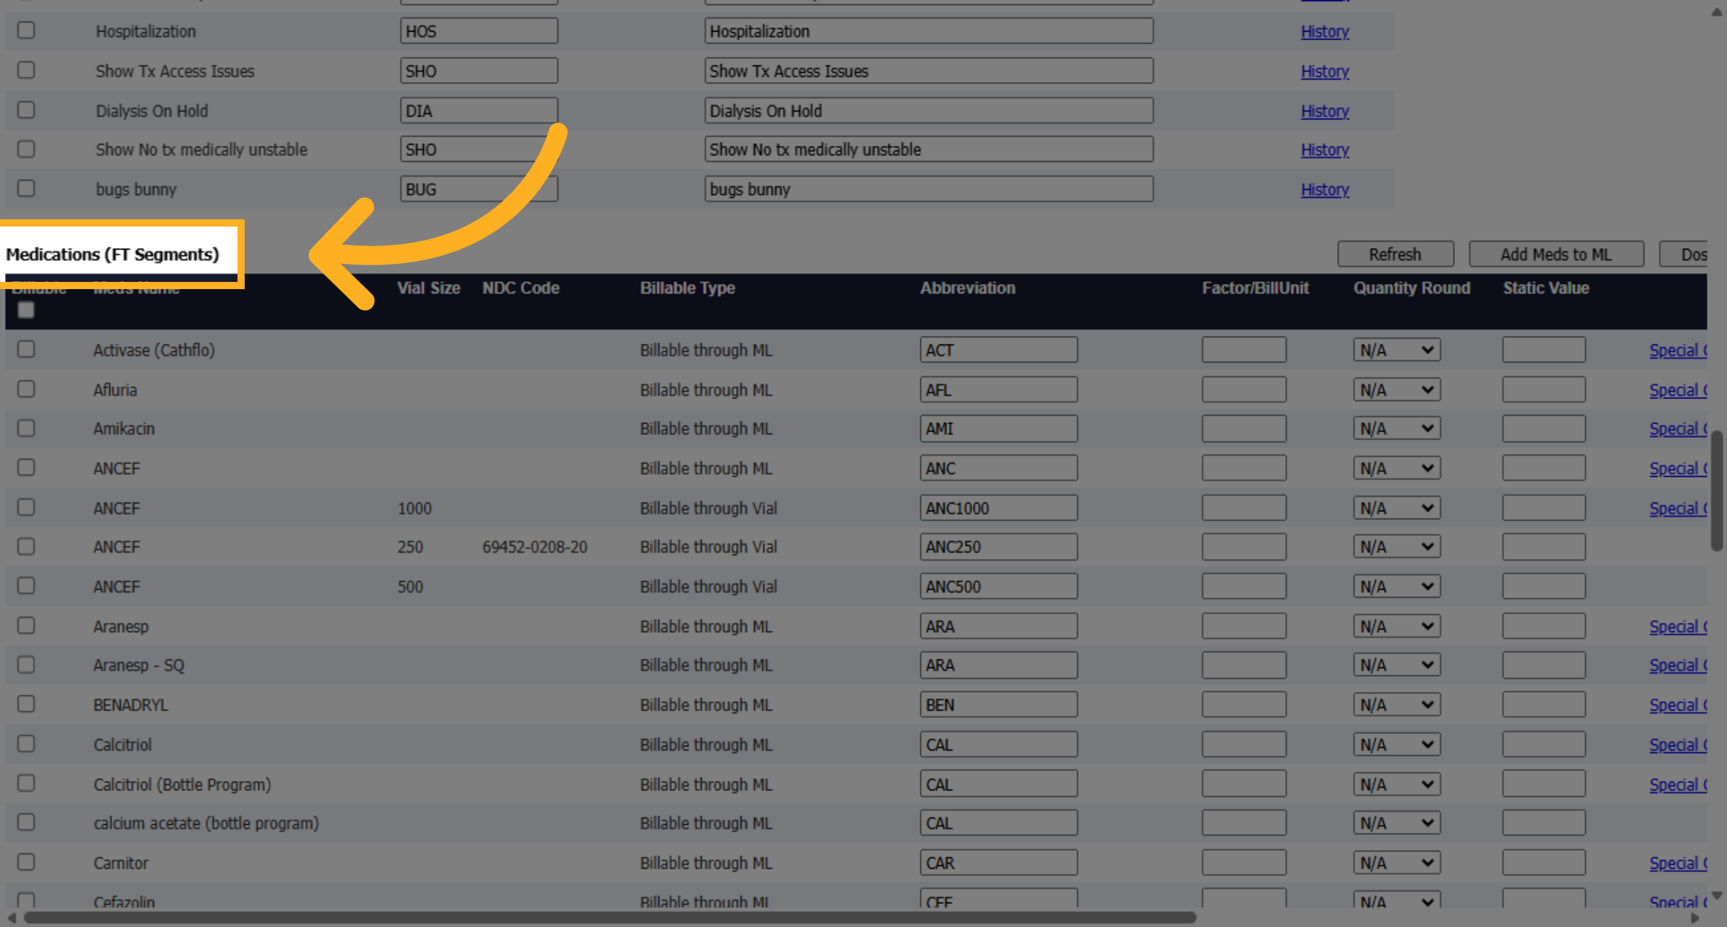This screenshot has height=927, width=1727.
Task: Edit the ANC250 abbreviation field
Action: 999,547
